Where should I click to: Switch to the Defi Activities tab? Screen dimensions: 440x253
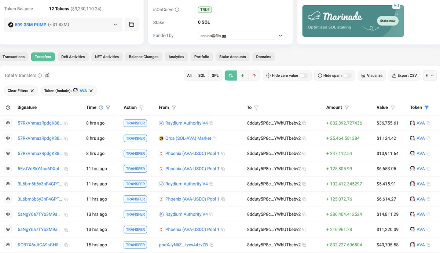[73, 57]
